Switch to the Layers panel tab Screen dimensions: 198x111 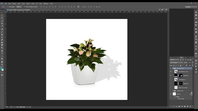pyautogui.click(x=182, y=58)
